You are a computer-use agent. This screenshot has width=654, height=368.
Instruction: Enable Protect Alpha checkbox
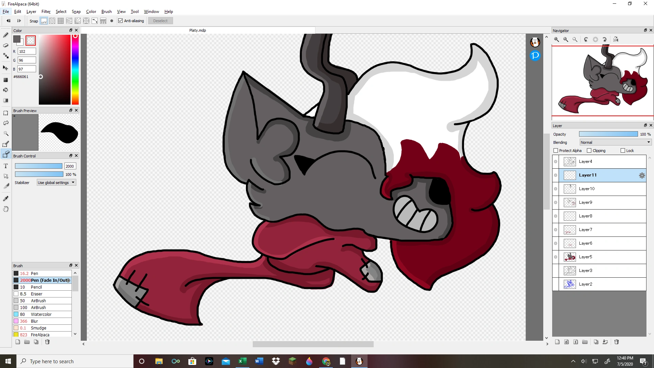(x=556, y=151)
